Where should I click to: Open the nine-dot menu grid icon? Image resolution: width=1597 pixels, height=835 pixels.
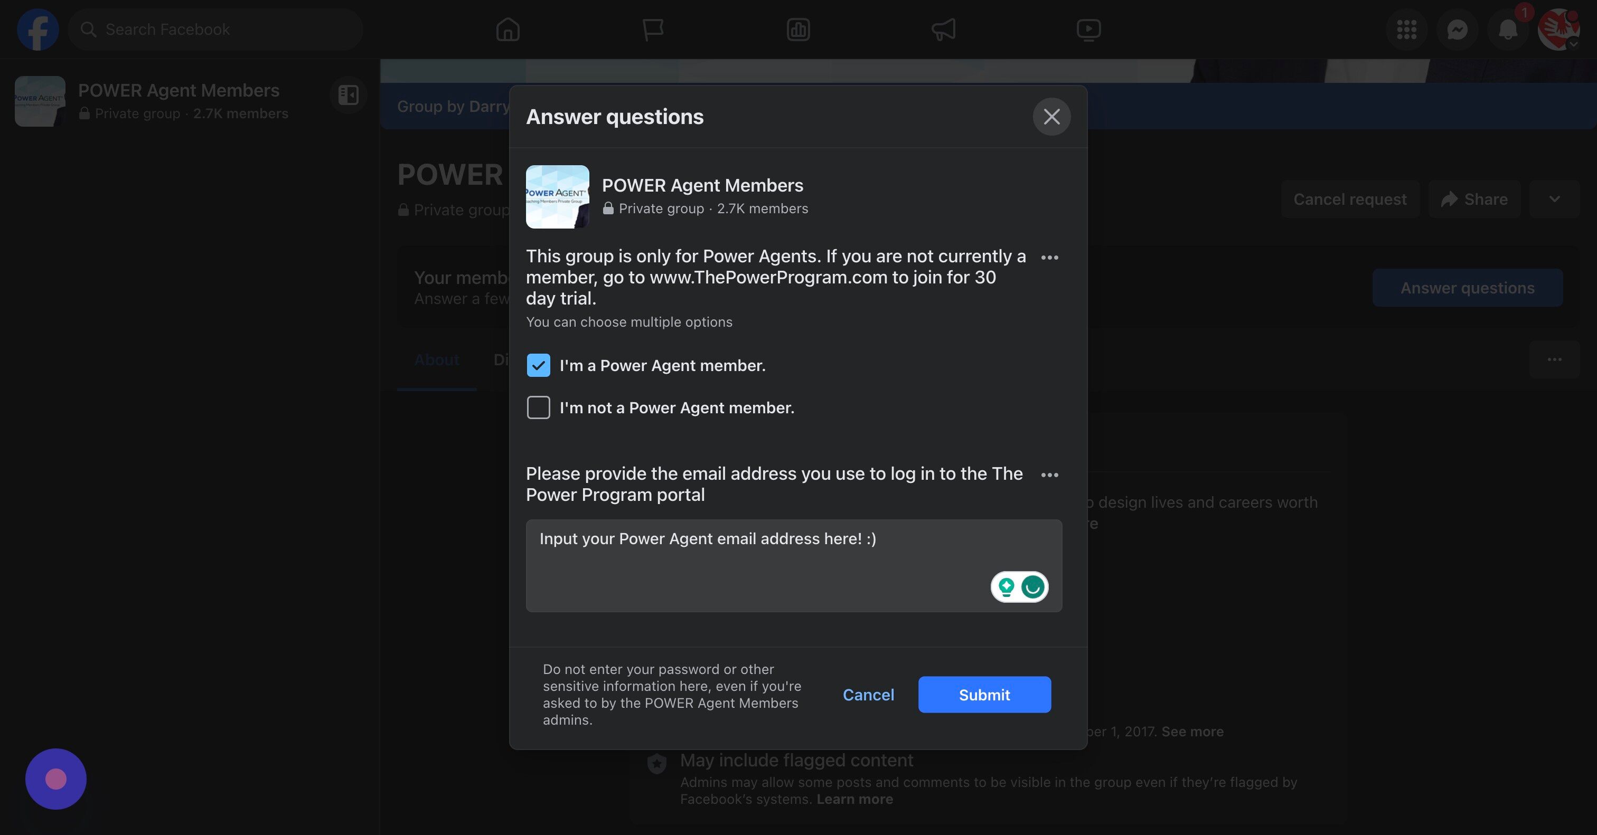pos(1406,29)
